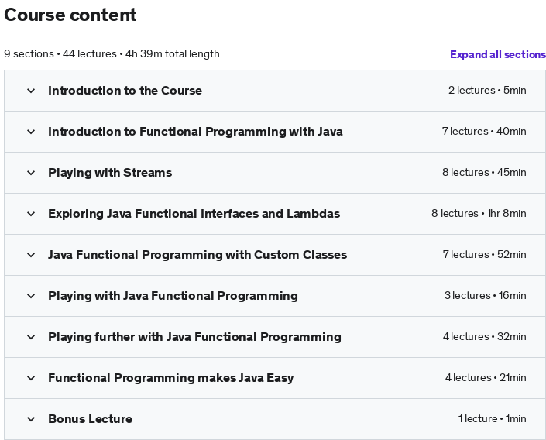Click the '7 lectures • 40min' label
The height and width of the screenshot is (440, 546).
point(484,132)
